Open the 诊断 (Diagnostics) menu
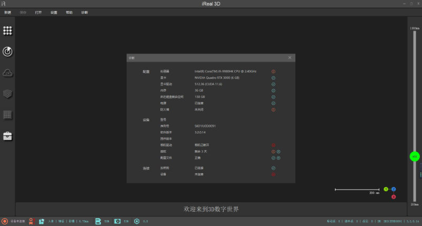The image size is (422, 226). pos(84,12)
